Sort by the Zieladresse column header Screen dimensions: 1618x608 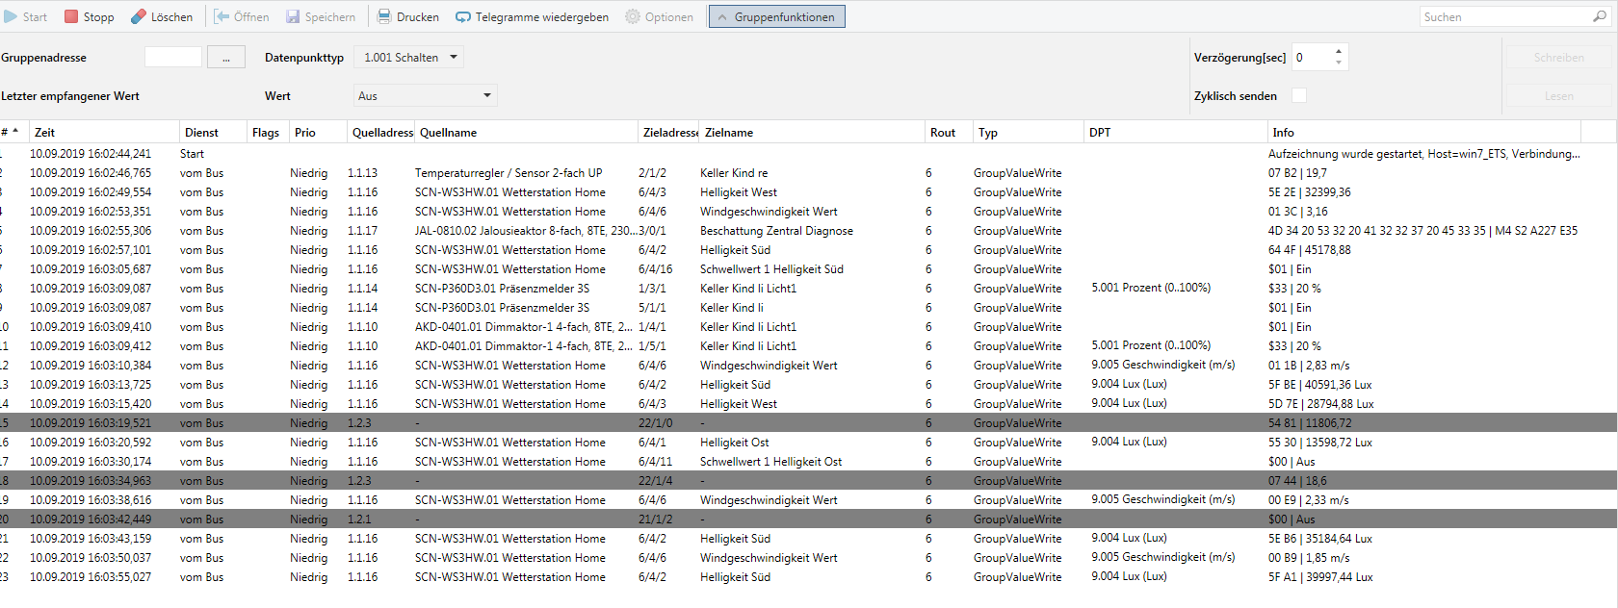[x=668, y=132]
